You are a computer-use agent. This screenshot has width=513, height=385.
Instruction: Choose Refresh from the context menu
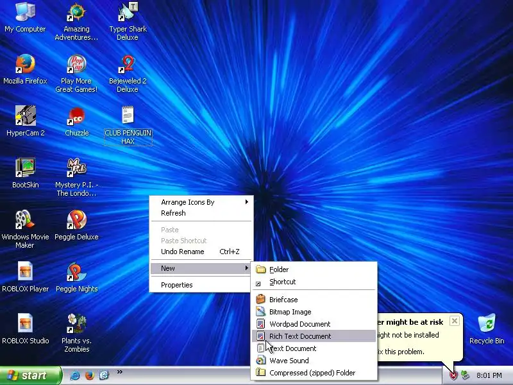point(201,213)
